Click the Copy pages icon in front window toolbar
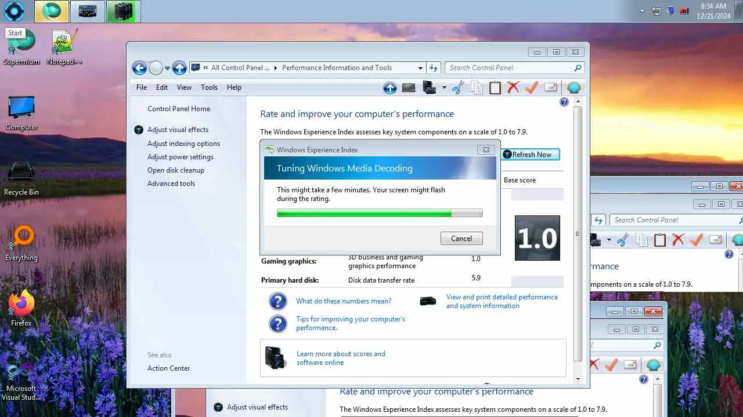This screenshot has width=743, height=417. coord(477,87)
